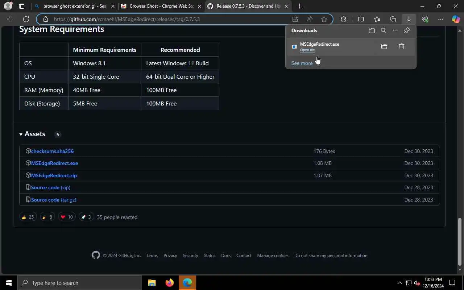The image size is (464, 290).
Task: Start Read aloud from address bar
Action: (x=310, y=19)
